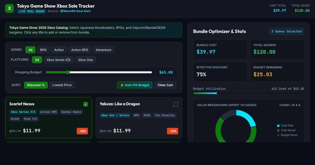Click the Budget Remaining $25.03 stat

277,72
